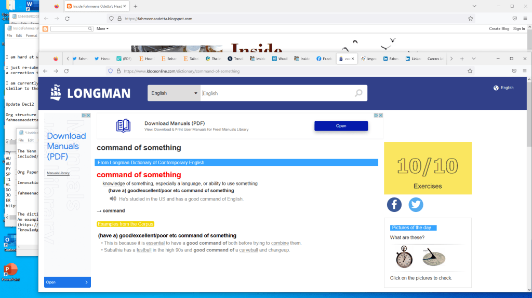The width and height of the screenshot is (532, 298).
Task: Click 'Examples from the Corpus' heading
Action: pyautogui.click(x=126, y=224)
